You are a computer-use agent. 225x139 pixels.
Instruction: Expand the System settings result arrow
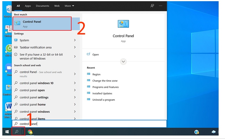(75, 40)
